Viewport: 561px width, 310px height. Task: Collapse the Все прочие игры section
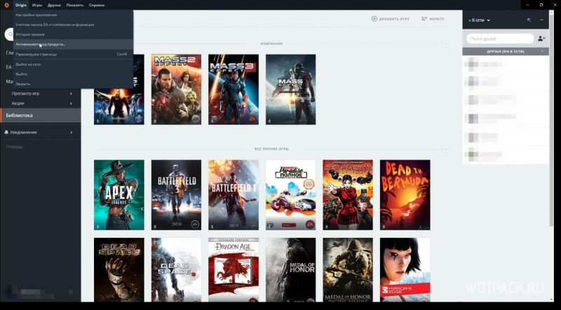point(445,149)
